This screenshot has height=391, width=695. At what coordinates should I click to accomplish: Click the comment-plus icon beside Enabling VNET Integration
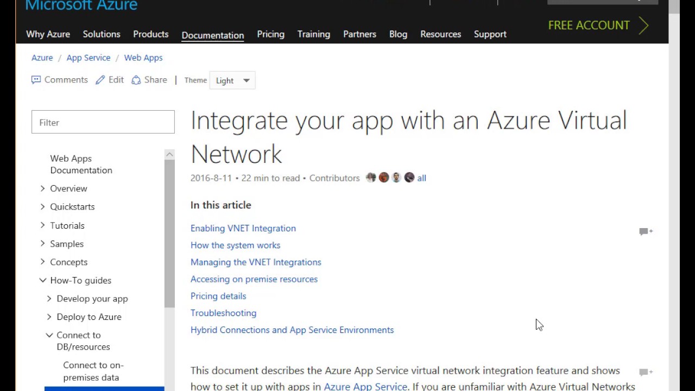[x=646, y=231]
